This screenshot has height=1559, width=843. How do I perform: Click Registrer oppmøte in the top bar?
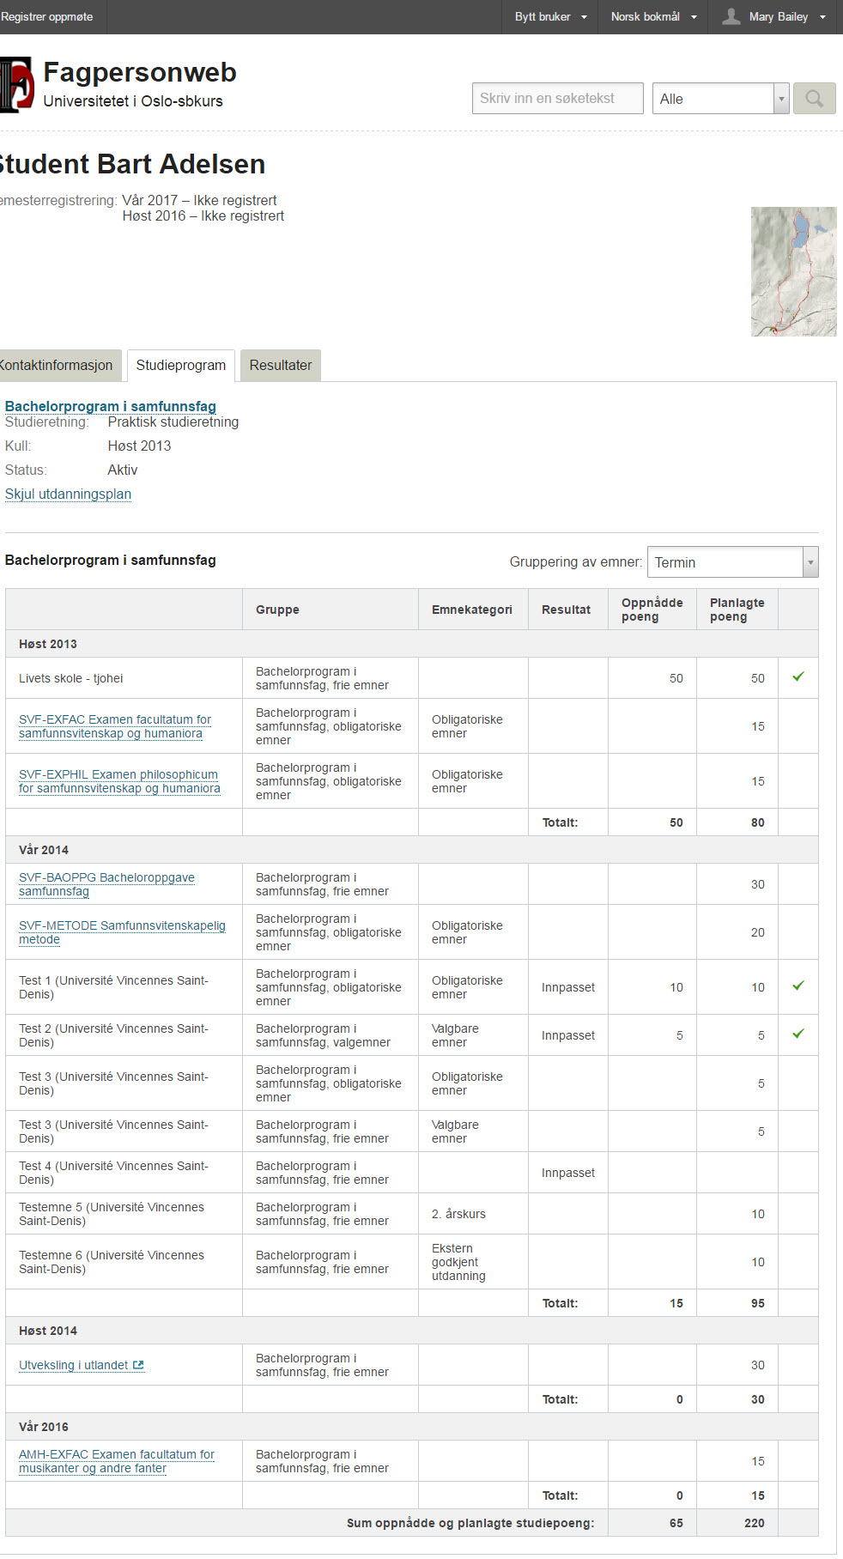point(47,16)
